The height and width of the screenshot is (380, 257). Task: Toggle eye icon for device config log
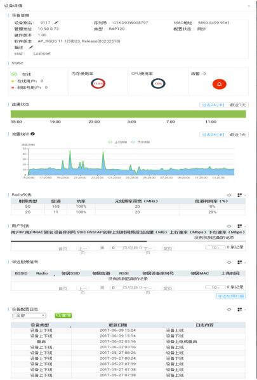click(x=229, y=309)
